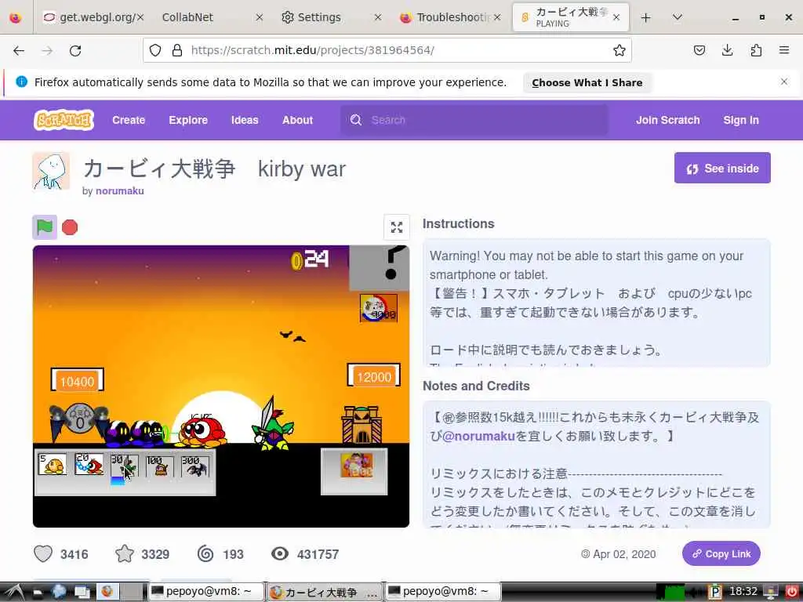
Task: Click the taskbar clock showing 18:32
Action: (x=743, y=592)
